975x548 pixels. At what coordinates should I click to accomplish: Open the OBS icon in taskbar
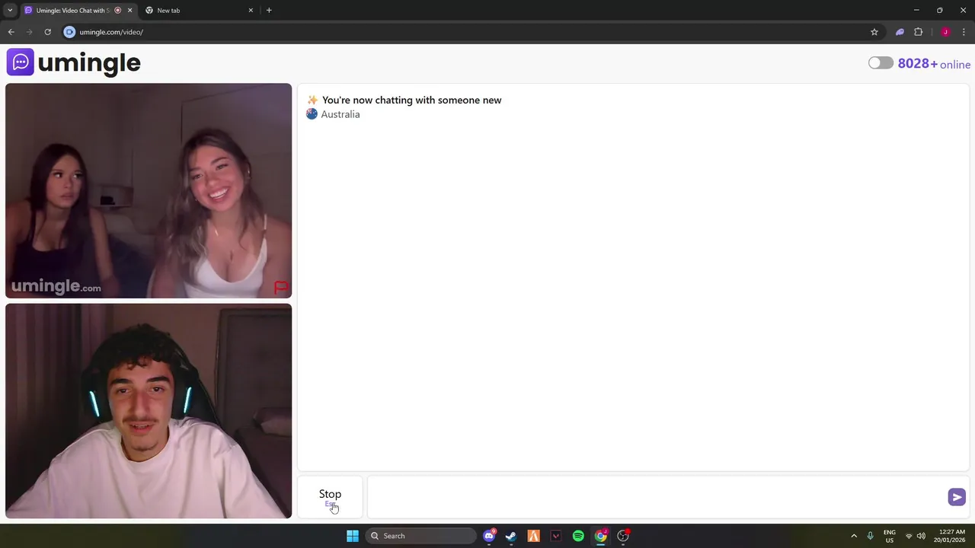click(x=623, y=536)
